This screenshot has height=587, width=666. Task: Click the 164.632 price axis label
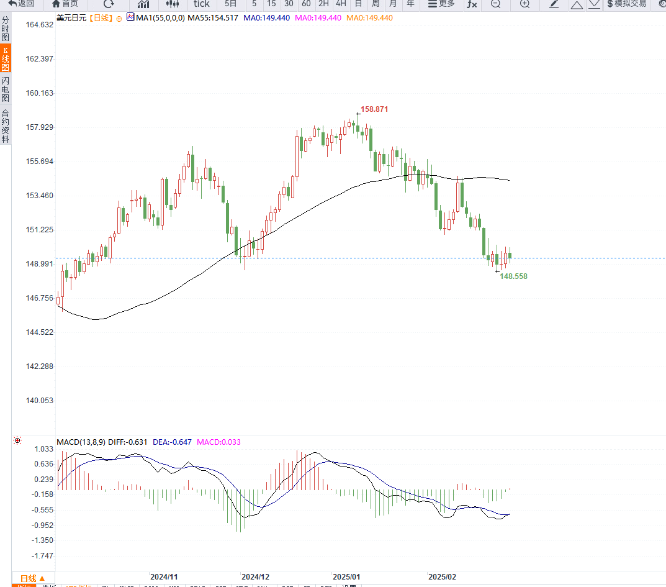(x=40, y=25)
